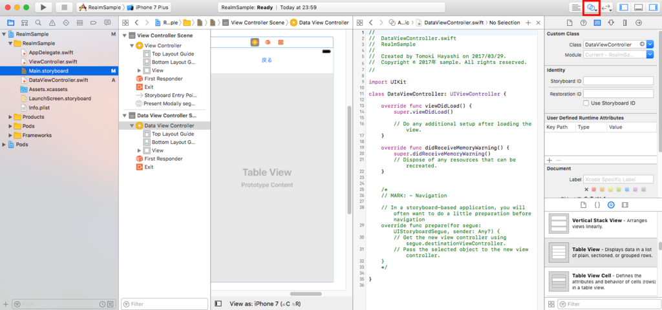Open Assets.xcassets
This screenshot has height=310, width=662.
pos(48,89)
